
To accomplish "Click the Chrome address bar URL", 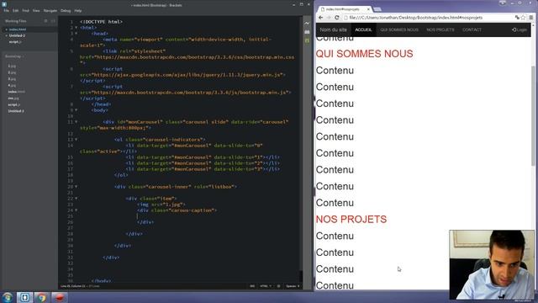I will click(415, 18).
